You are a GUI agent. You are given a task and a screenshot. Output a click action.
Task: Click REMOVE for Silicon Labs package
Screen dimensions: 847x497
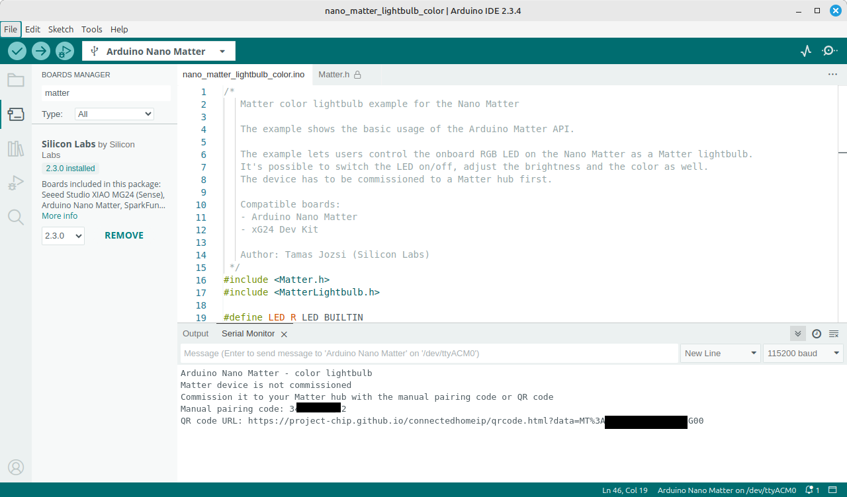pos(124,235)
